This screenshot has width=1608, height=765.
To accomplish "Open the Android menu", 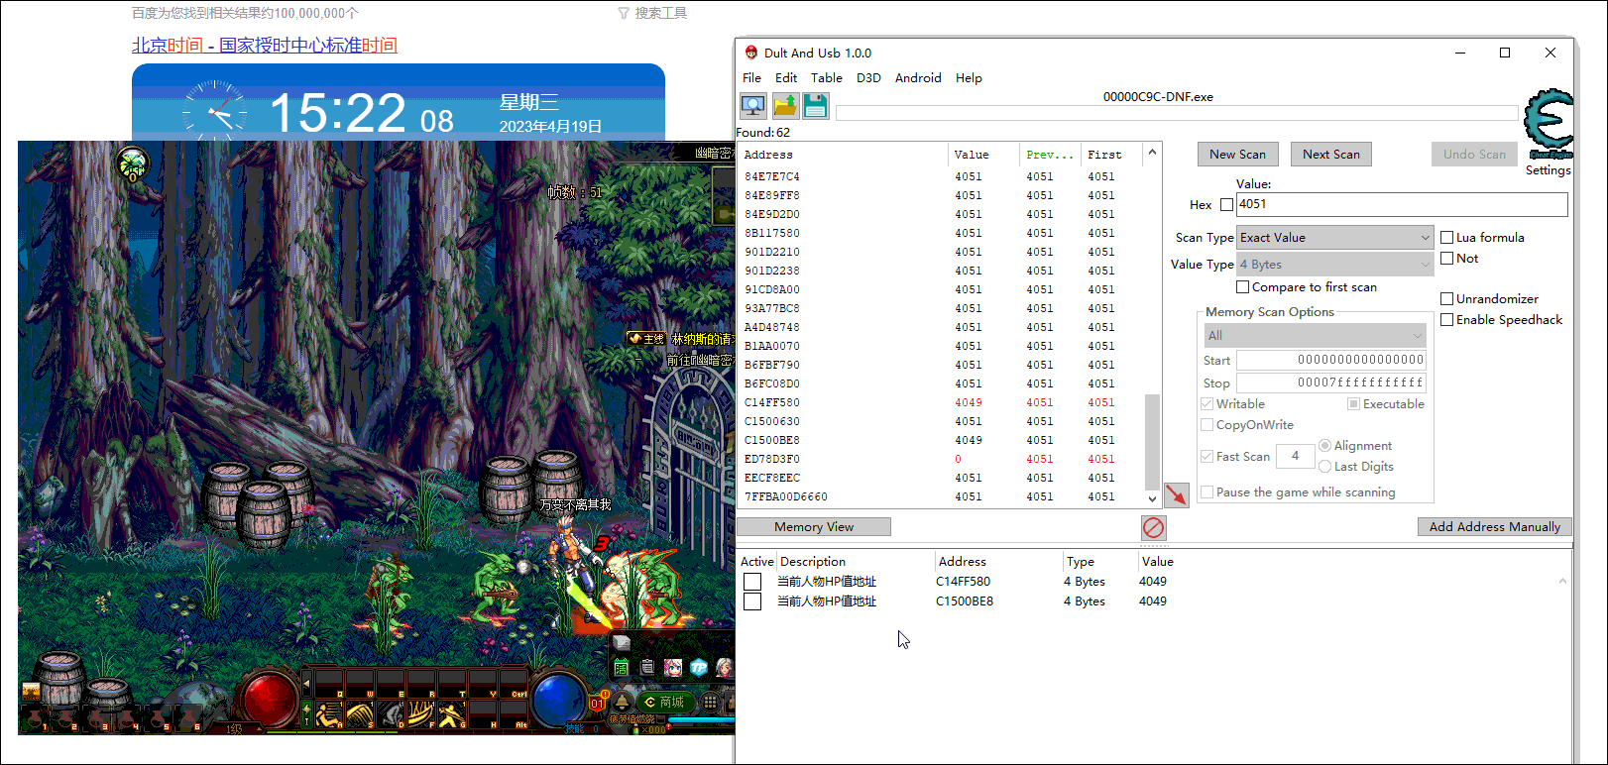I will (x=918, y=78).
